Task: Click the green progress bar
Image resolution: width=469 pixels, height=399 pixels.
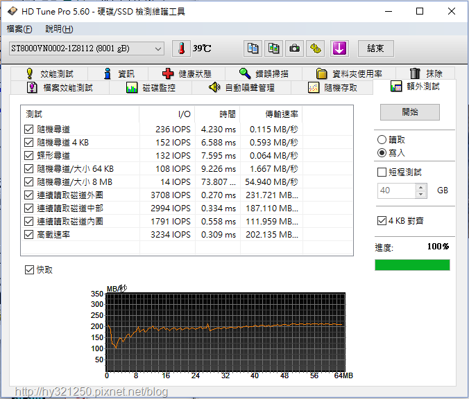Action: pos(412,265)
